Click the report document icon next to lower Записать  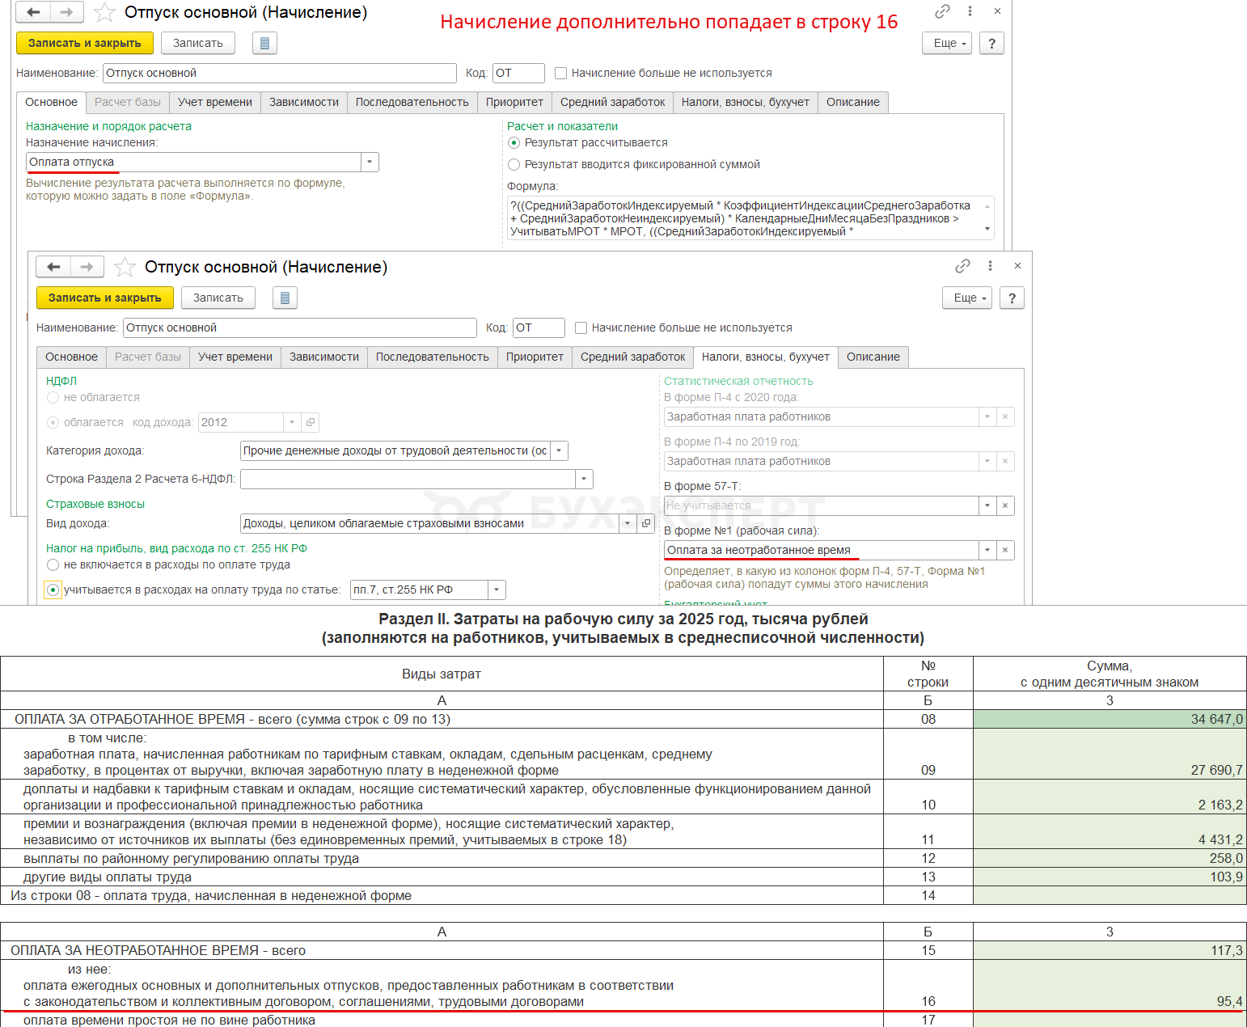[x=284, y=298]
